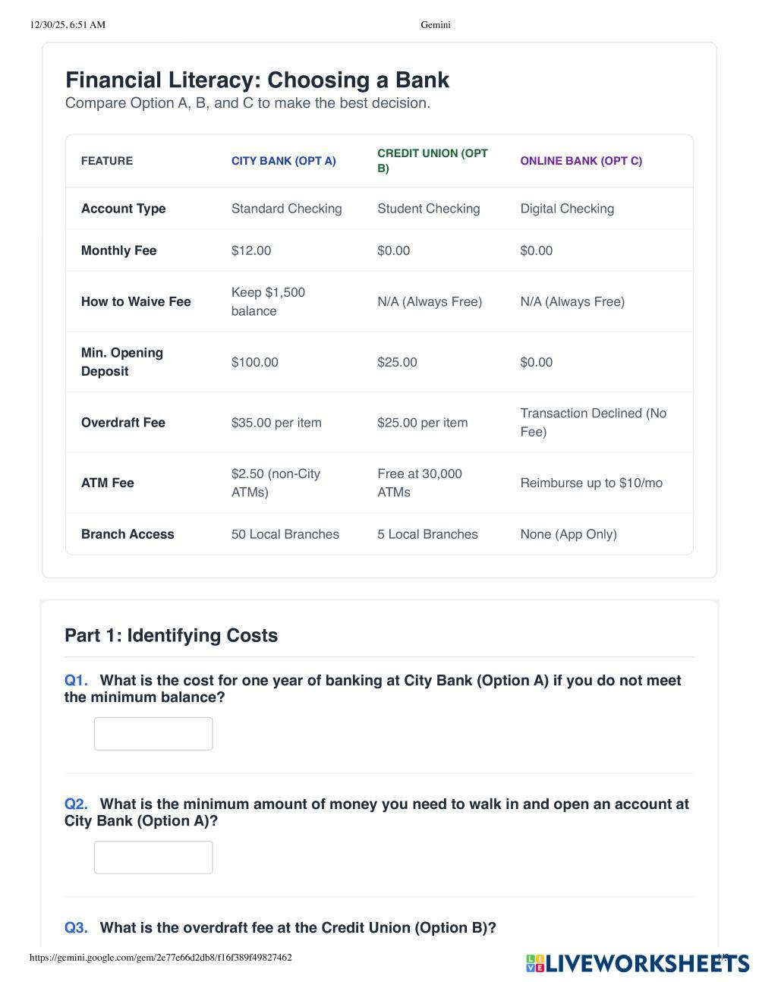Click the Q2 answer input box
Image resolution: width=759 pixels, height=982 pixels.
click(153, 857)
